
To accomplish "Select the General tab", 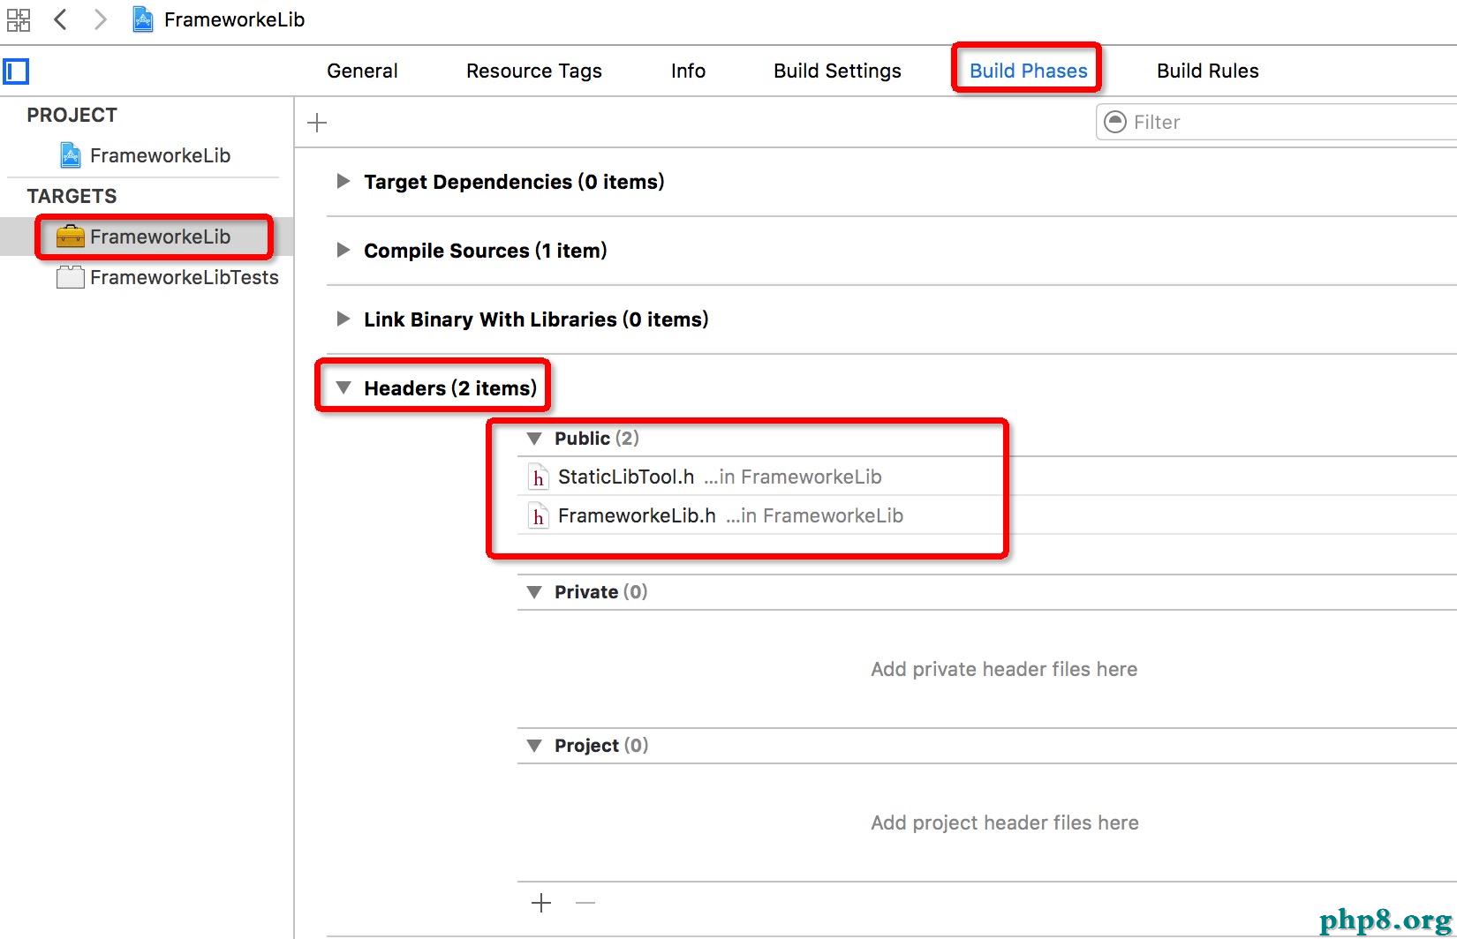I will [x=362, y=71].
